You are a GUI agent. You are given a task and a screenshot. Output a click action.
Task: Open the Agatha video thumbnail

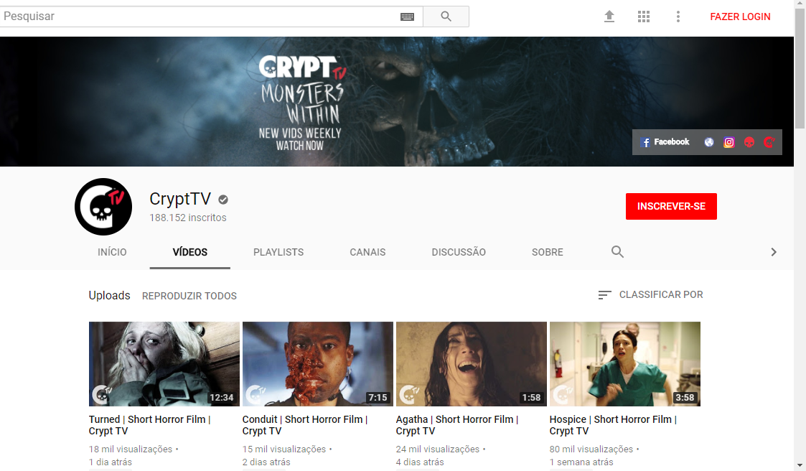472,364
